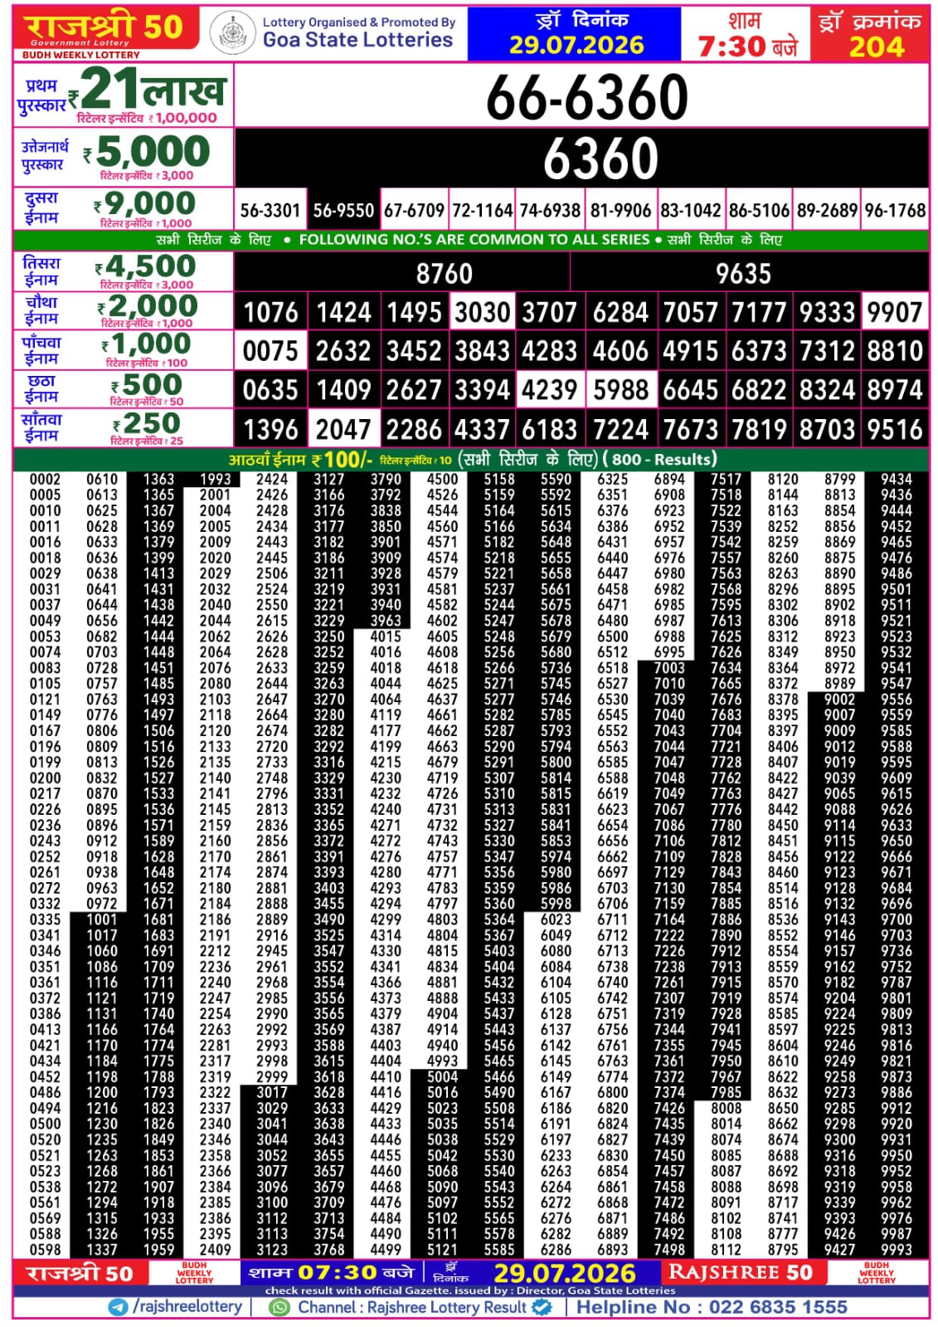Select sixth prize number 8974
Screen dimensions: 938x1327
coord(895,391)
